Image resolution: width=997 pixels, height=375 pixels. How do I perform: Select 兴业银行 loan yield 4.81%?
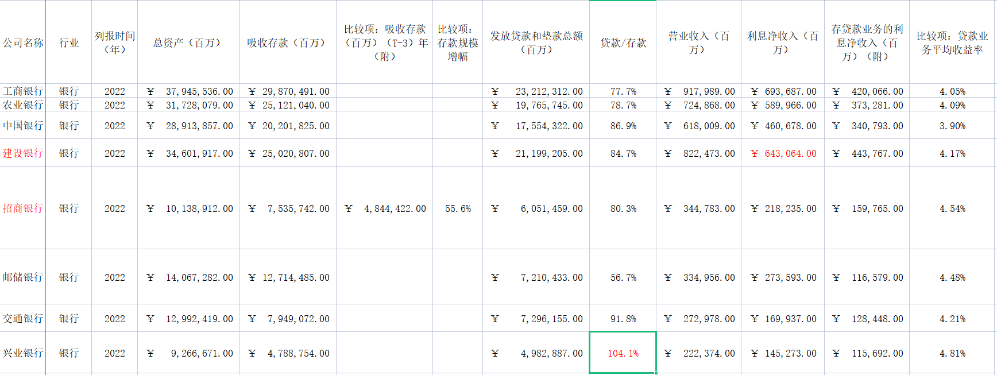pyautogui.click(x=952, y=353)
